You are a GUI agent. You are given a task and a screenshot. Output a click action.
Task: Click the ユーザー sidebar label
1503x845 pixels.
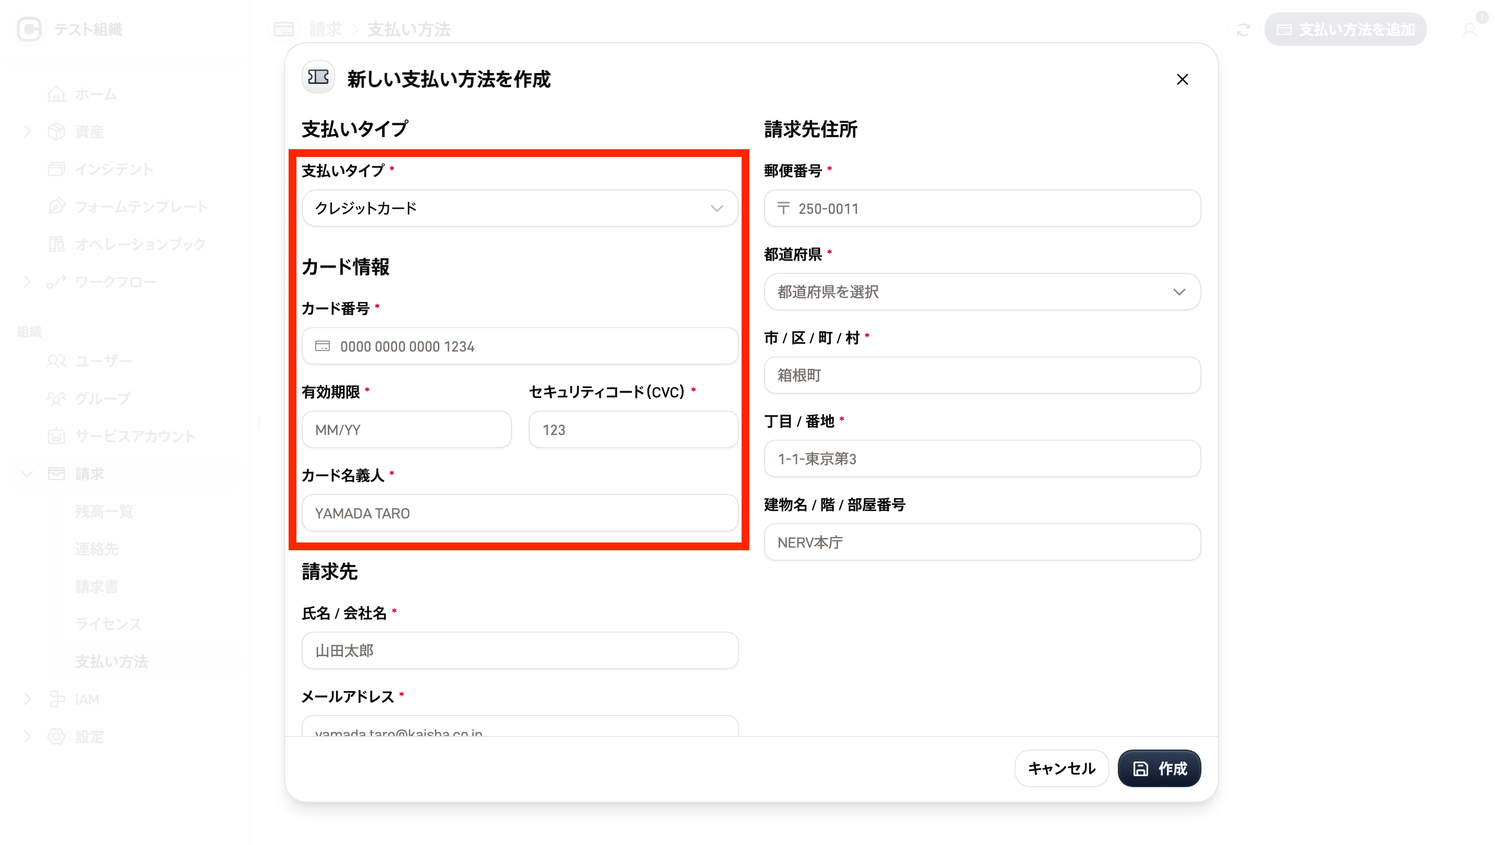click(x=103, y=361)
